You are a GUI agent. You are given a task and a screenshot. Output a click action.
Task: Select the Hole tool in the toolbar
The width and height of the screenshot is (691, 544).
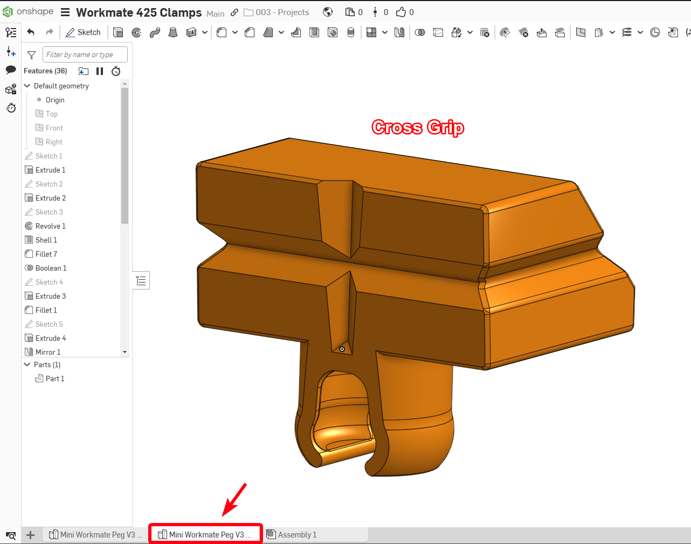[x=333, y=32]
